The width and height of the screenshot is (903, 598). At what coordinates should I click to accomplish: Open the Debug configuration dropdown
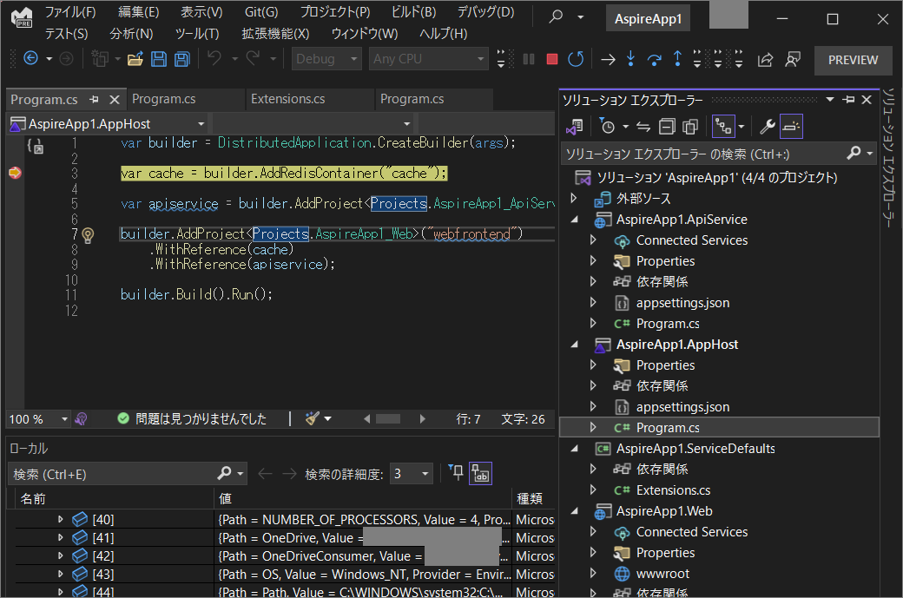(x=326, y=58)
